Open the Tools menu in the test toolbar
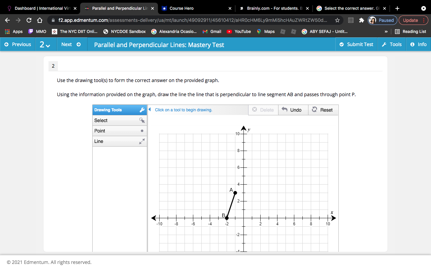Image resolution: width=431 pixels, height=269 pixels. (x=392, y=44)
